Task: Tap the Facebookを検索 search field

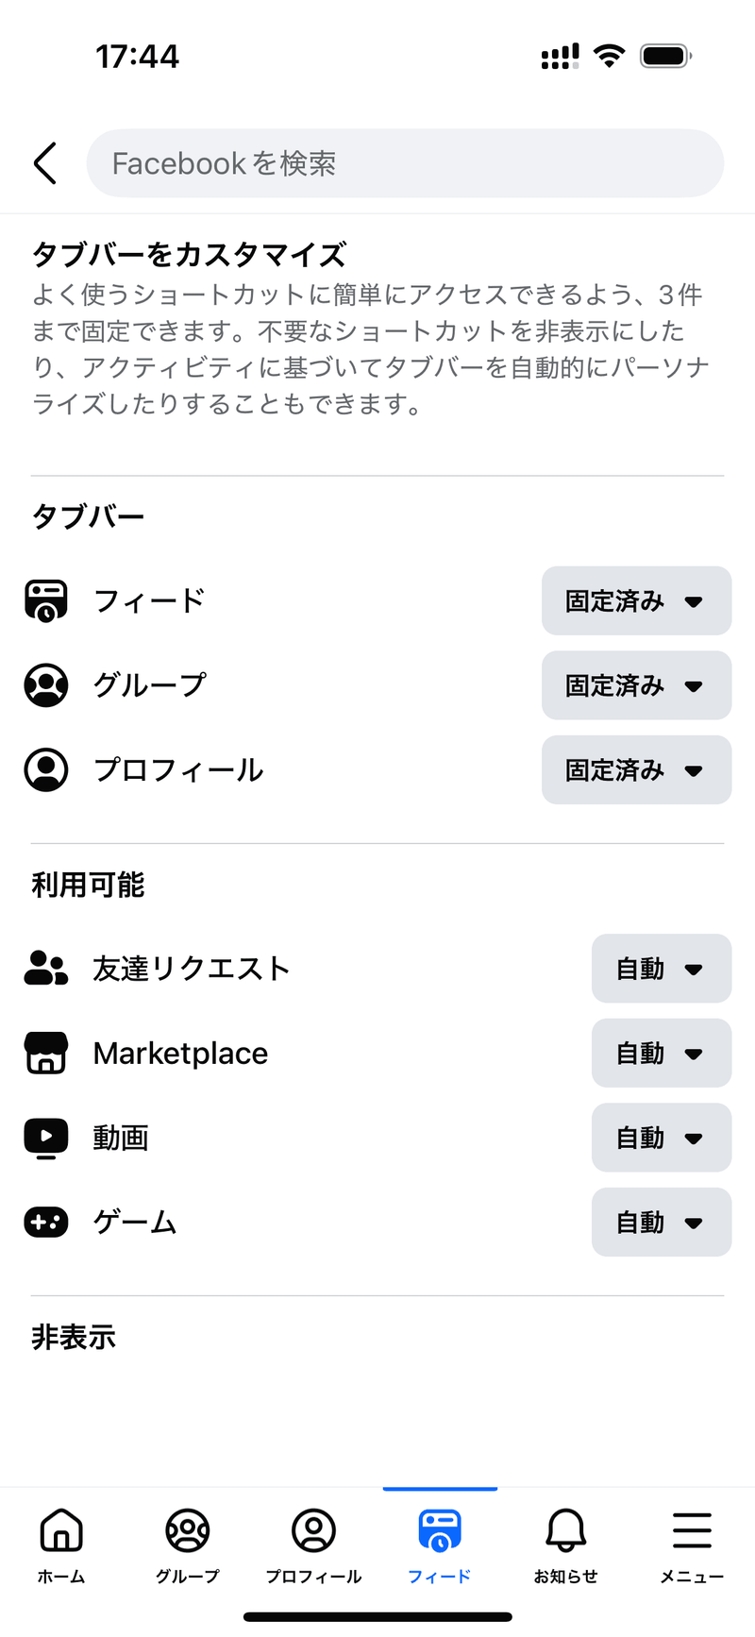Action: coord(405,163)
